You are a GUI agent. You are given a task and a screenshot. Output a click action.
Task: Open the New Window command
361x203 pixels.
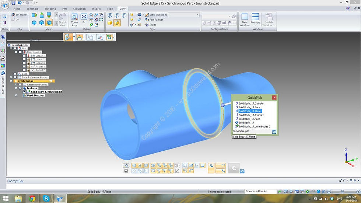click(x=245, y=20)
